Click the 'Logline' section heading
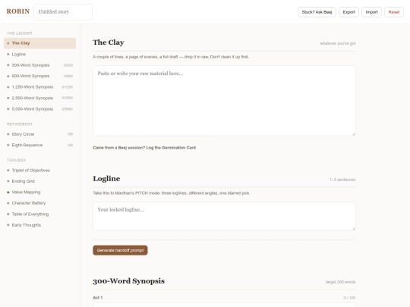Image resolution: width=410 pixels, height=307 pixels. [106, 179]
